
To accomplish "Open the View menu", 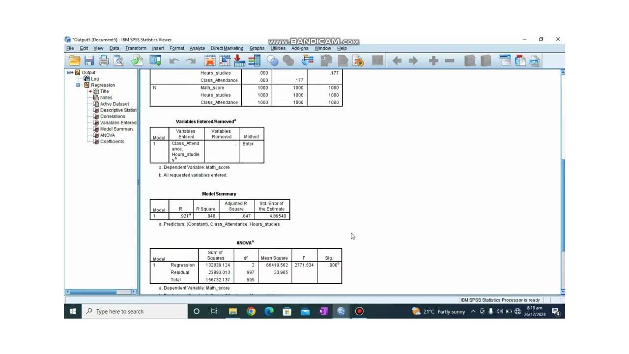I will click(98, 48).
